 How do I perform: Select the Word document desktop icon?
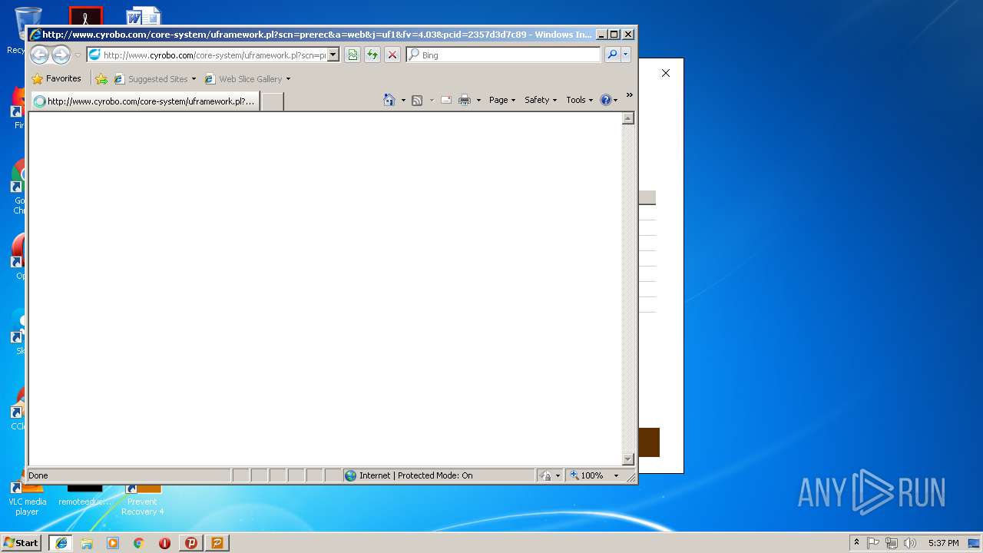(x=144, y=16)
